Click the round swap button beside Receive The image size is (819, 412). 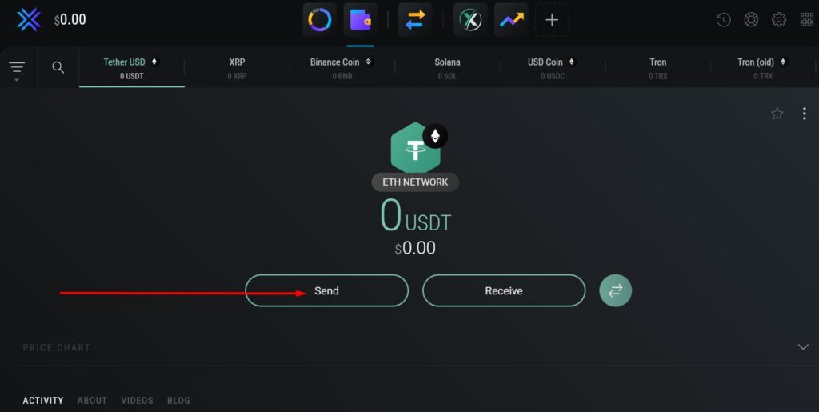(616, 291)
